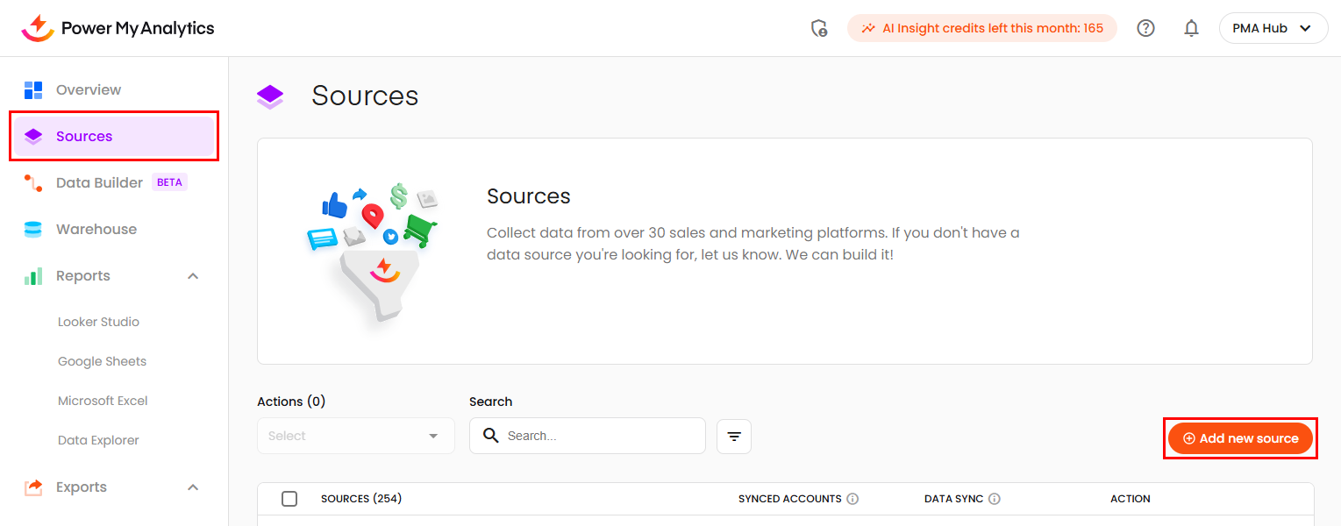
Task: Click the Power My Analytics logo
Action: [x=118, y=28]
